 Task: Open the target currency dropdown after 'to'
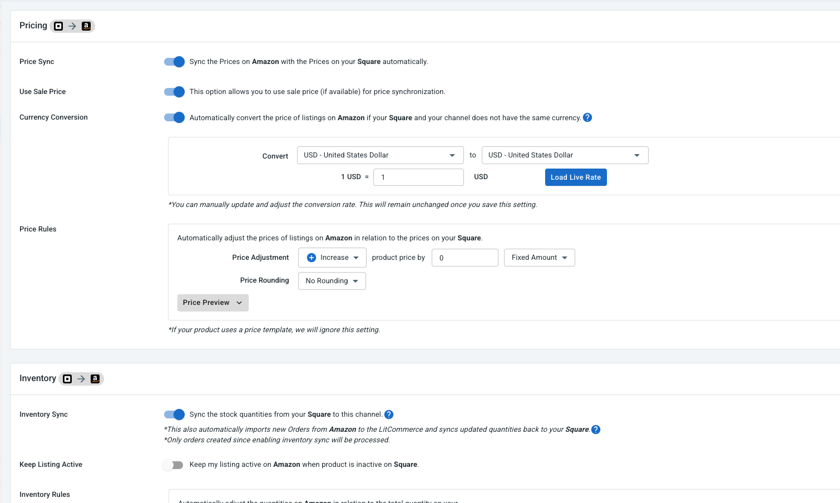pos(565,155)
